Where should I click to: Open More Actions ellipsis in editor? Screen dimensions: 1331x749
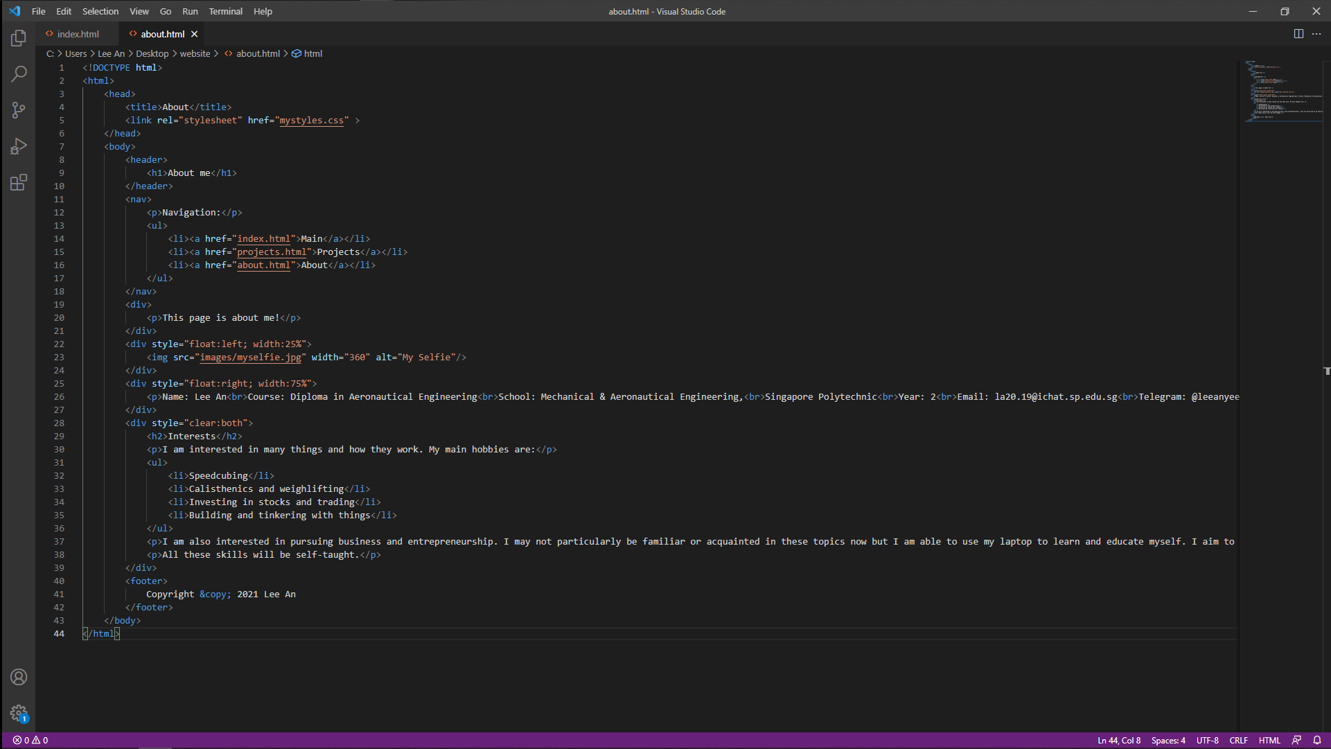(1316, 34)
